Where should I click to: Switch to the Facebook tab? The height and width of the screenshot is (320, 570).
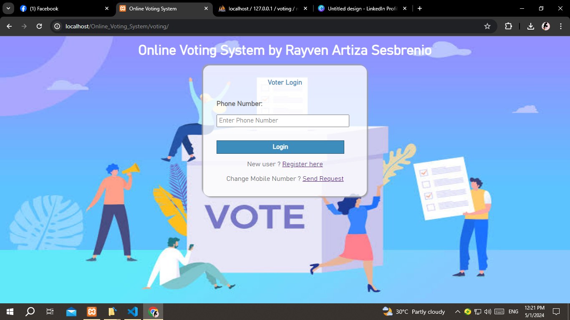[x=63, y=8]
